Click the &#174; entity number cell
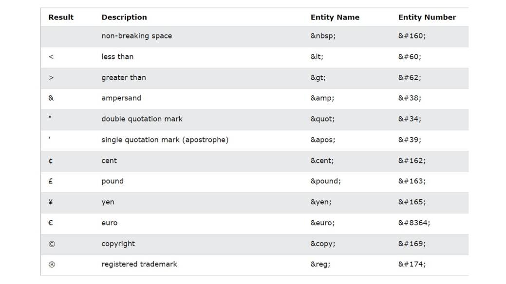Screen dimensions: 506x284 coord(412,265)
